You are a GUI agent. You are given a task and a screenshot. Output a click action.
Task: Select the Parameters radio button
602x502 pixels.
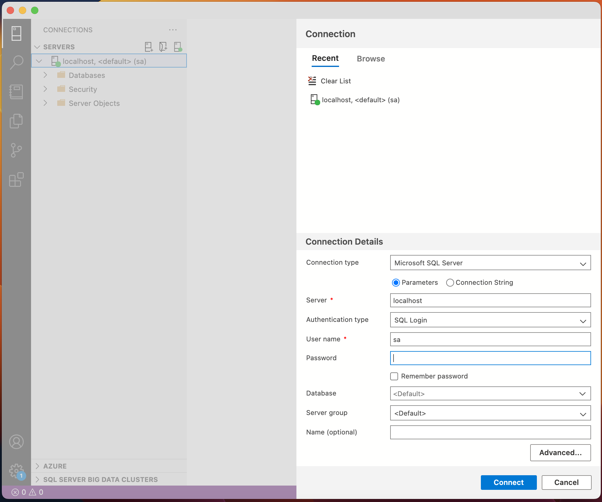[x=396, y=283]
